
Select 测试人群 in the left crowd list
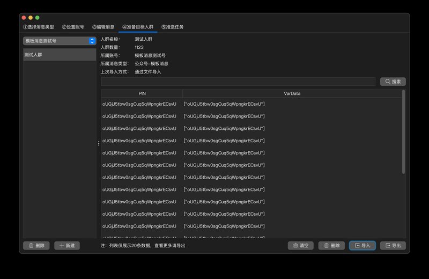coord(59,55)
